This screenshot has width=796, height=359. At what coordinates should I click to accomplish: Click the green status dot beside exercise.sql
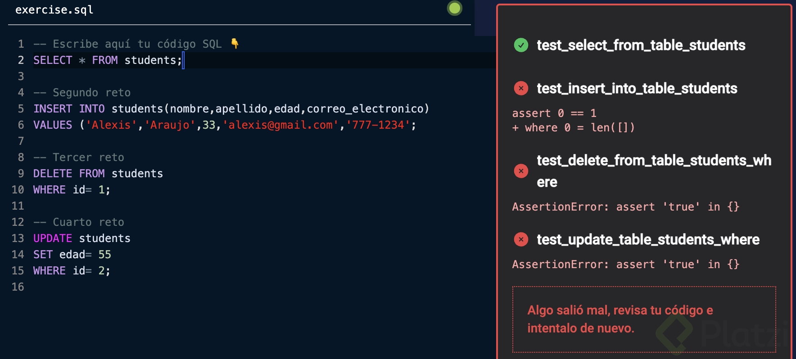tap(454, 8)
